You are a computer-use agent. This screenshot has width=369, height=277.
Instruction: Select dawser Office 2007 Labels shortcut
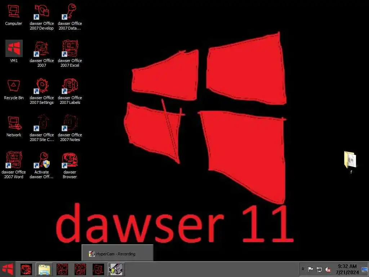tap(70, 91)
